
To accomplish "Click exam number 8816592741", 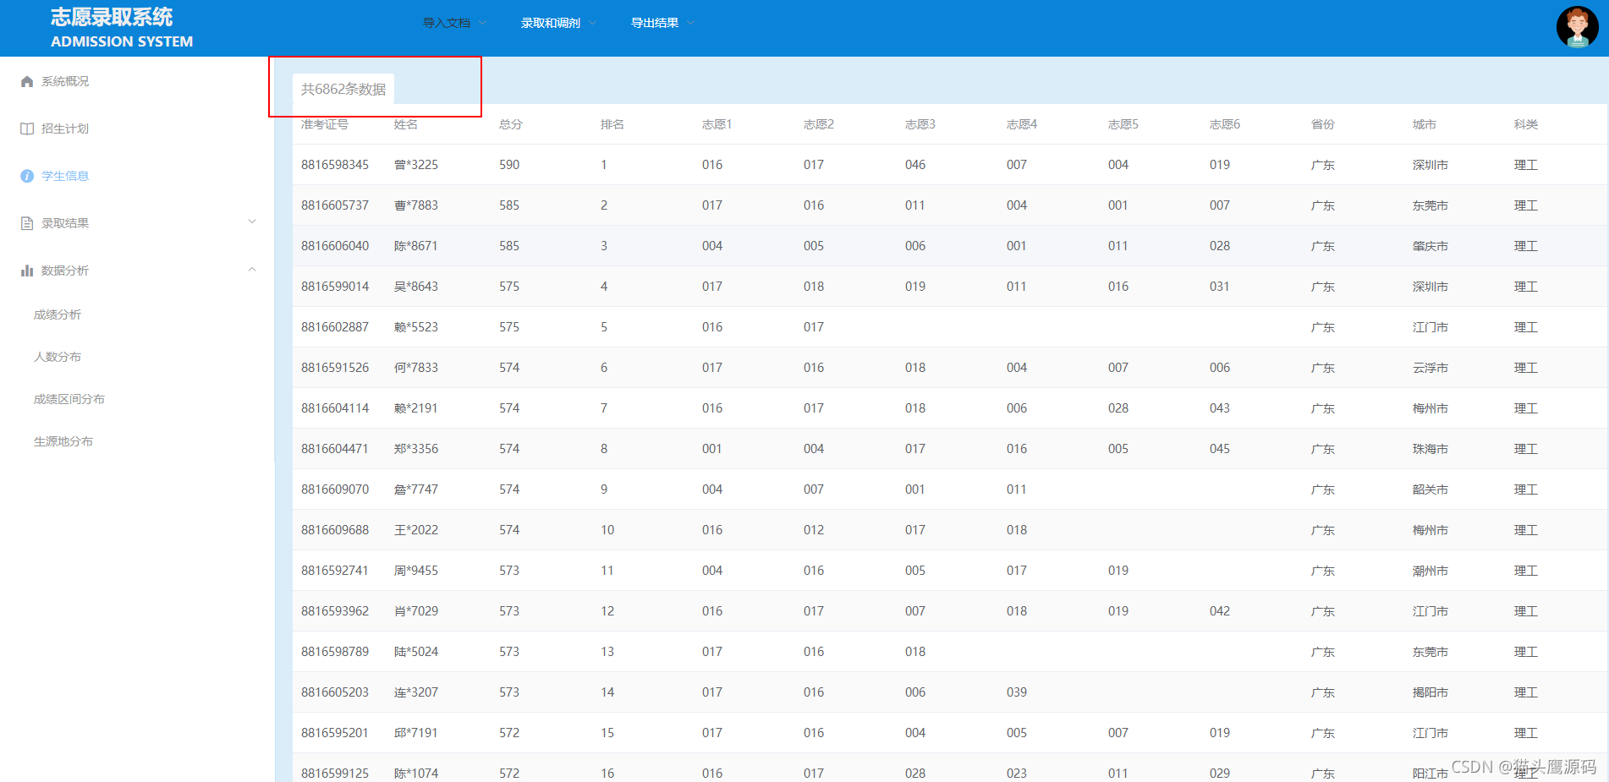I will click(335, 571).
